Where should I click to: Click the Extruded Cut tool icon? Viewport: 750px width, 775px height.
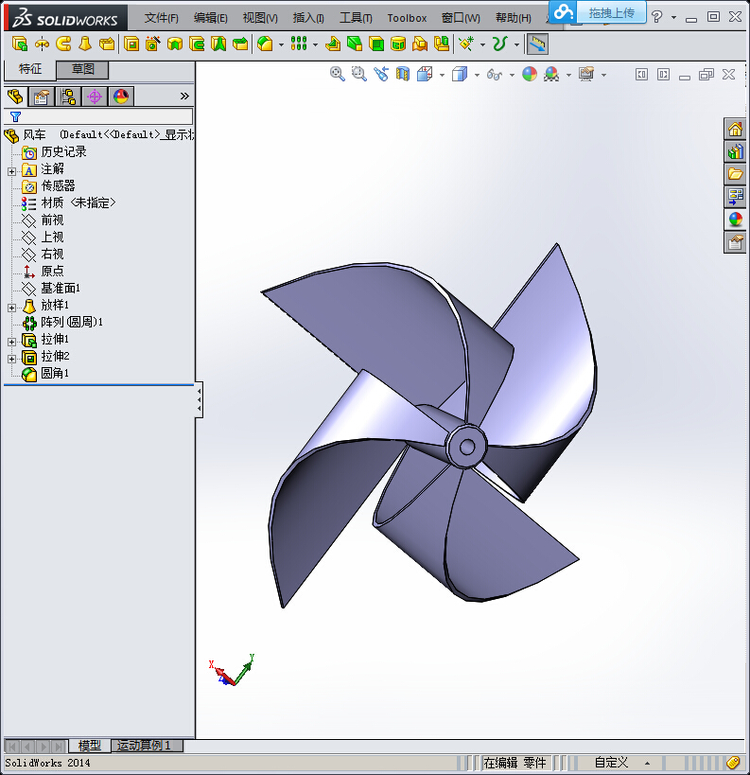pyautogui.click(x=131, y=44)
